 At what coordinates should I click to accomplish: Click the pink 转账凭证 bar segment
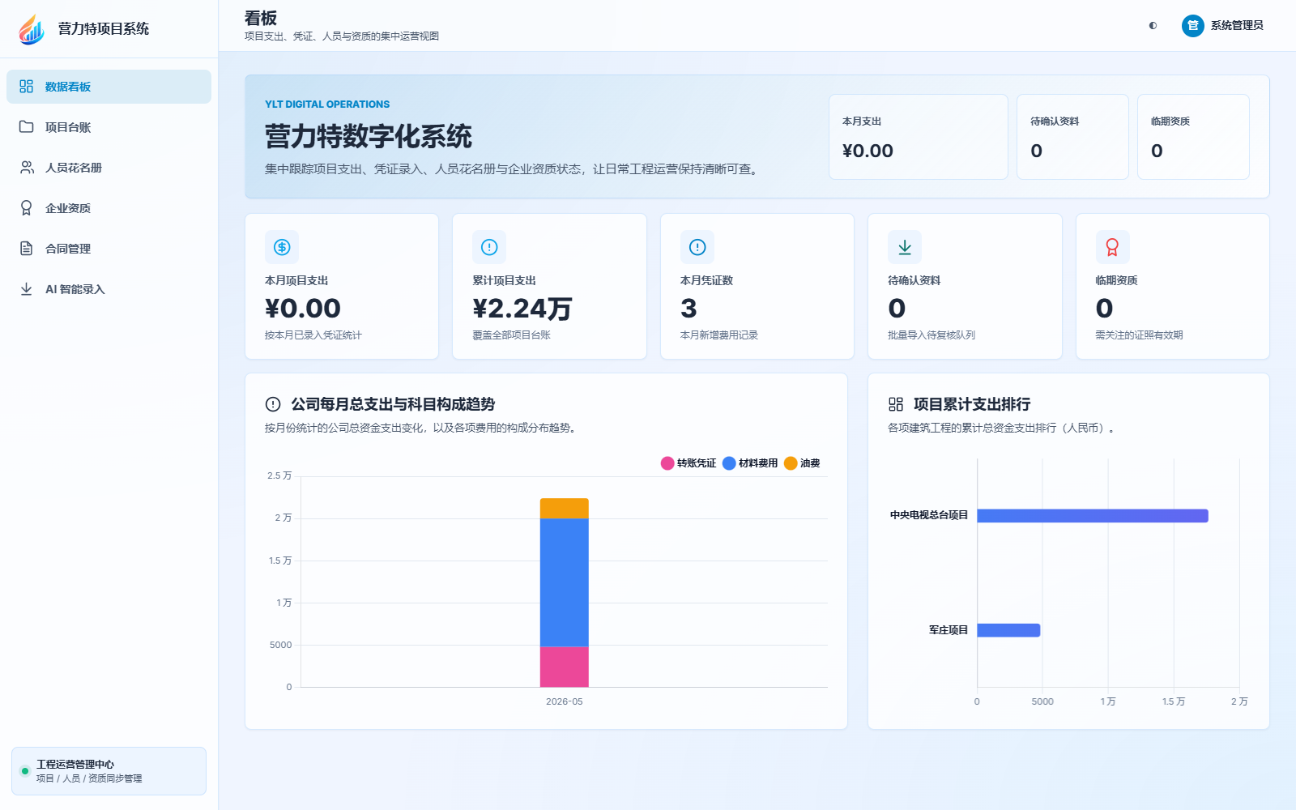565,667
